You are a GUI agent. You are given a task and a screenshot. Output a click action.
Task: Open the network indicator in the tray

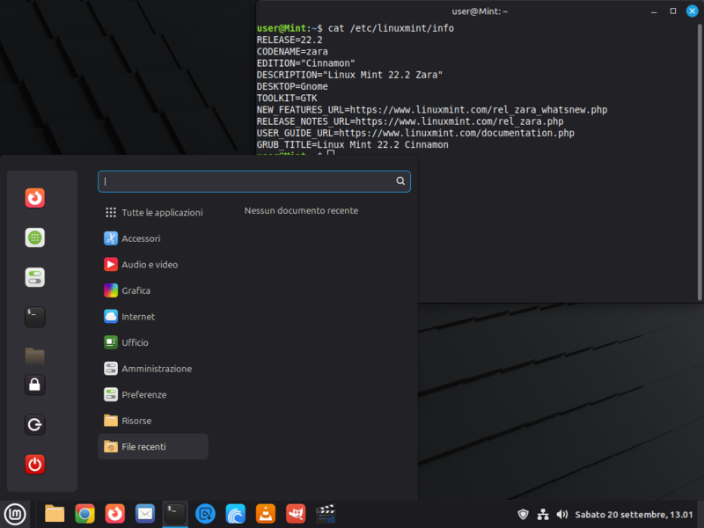tap(543, 515)
